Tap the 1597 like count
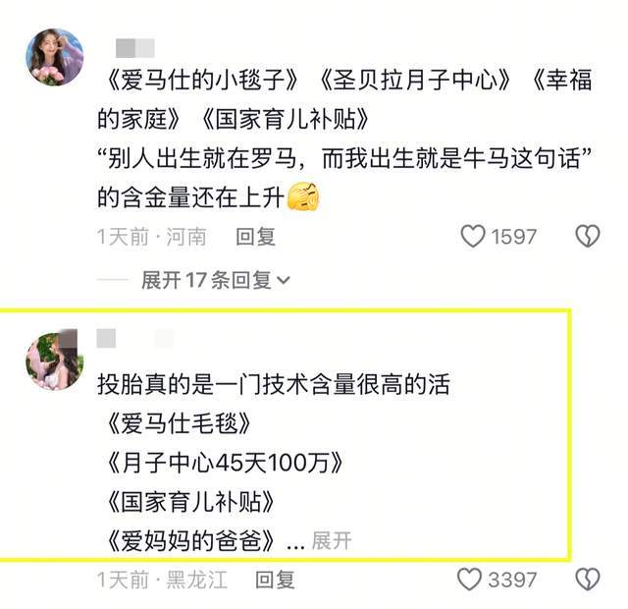 [514, 237]
